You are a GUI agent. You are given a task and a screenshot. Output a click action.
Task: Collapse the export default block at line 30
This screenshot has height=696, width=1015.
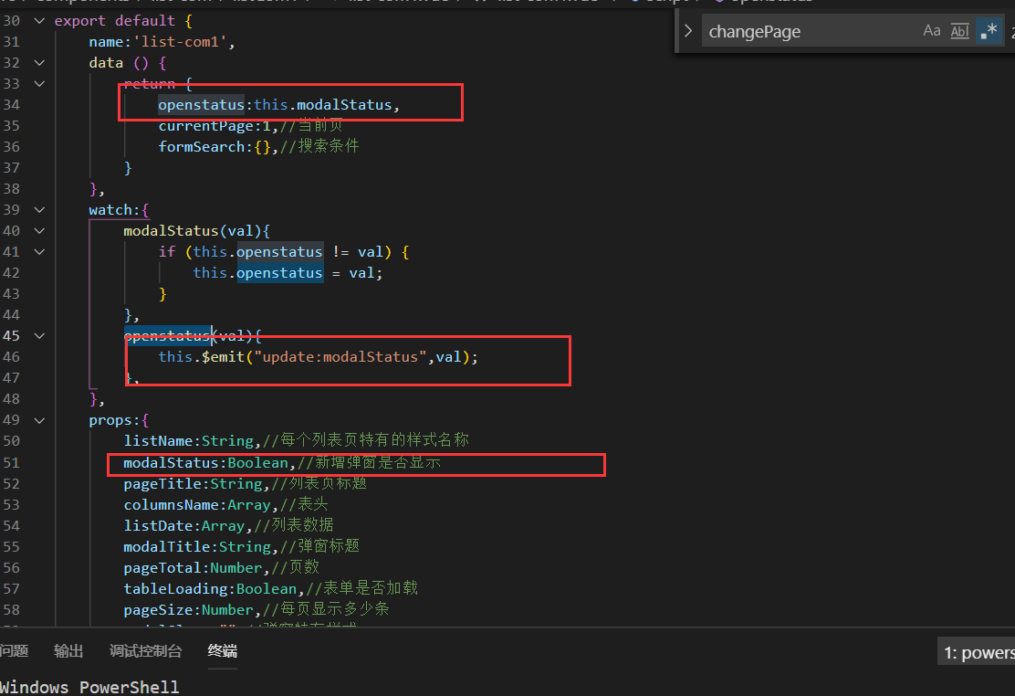pyautogui.click(x=39, y=21)
